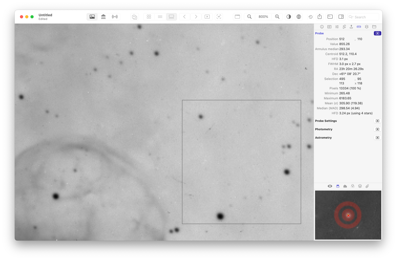
Task: Click the zoom out magnifier icon
Action: click(x=249, y=17)
